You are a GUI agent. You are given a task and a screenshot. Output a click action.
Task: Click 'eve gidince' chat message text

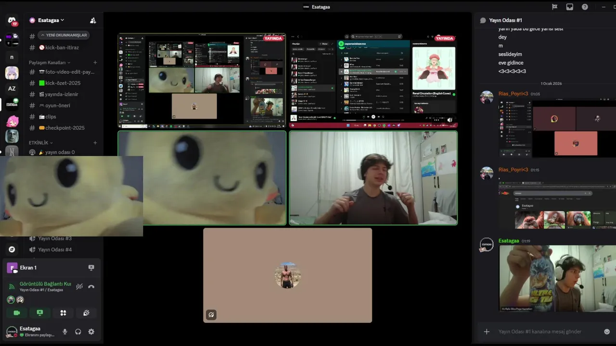tap(511, 63)
